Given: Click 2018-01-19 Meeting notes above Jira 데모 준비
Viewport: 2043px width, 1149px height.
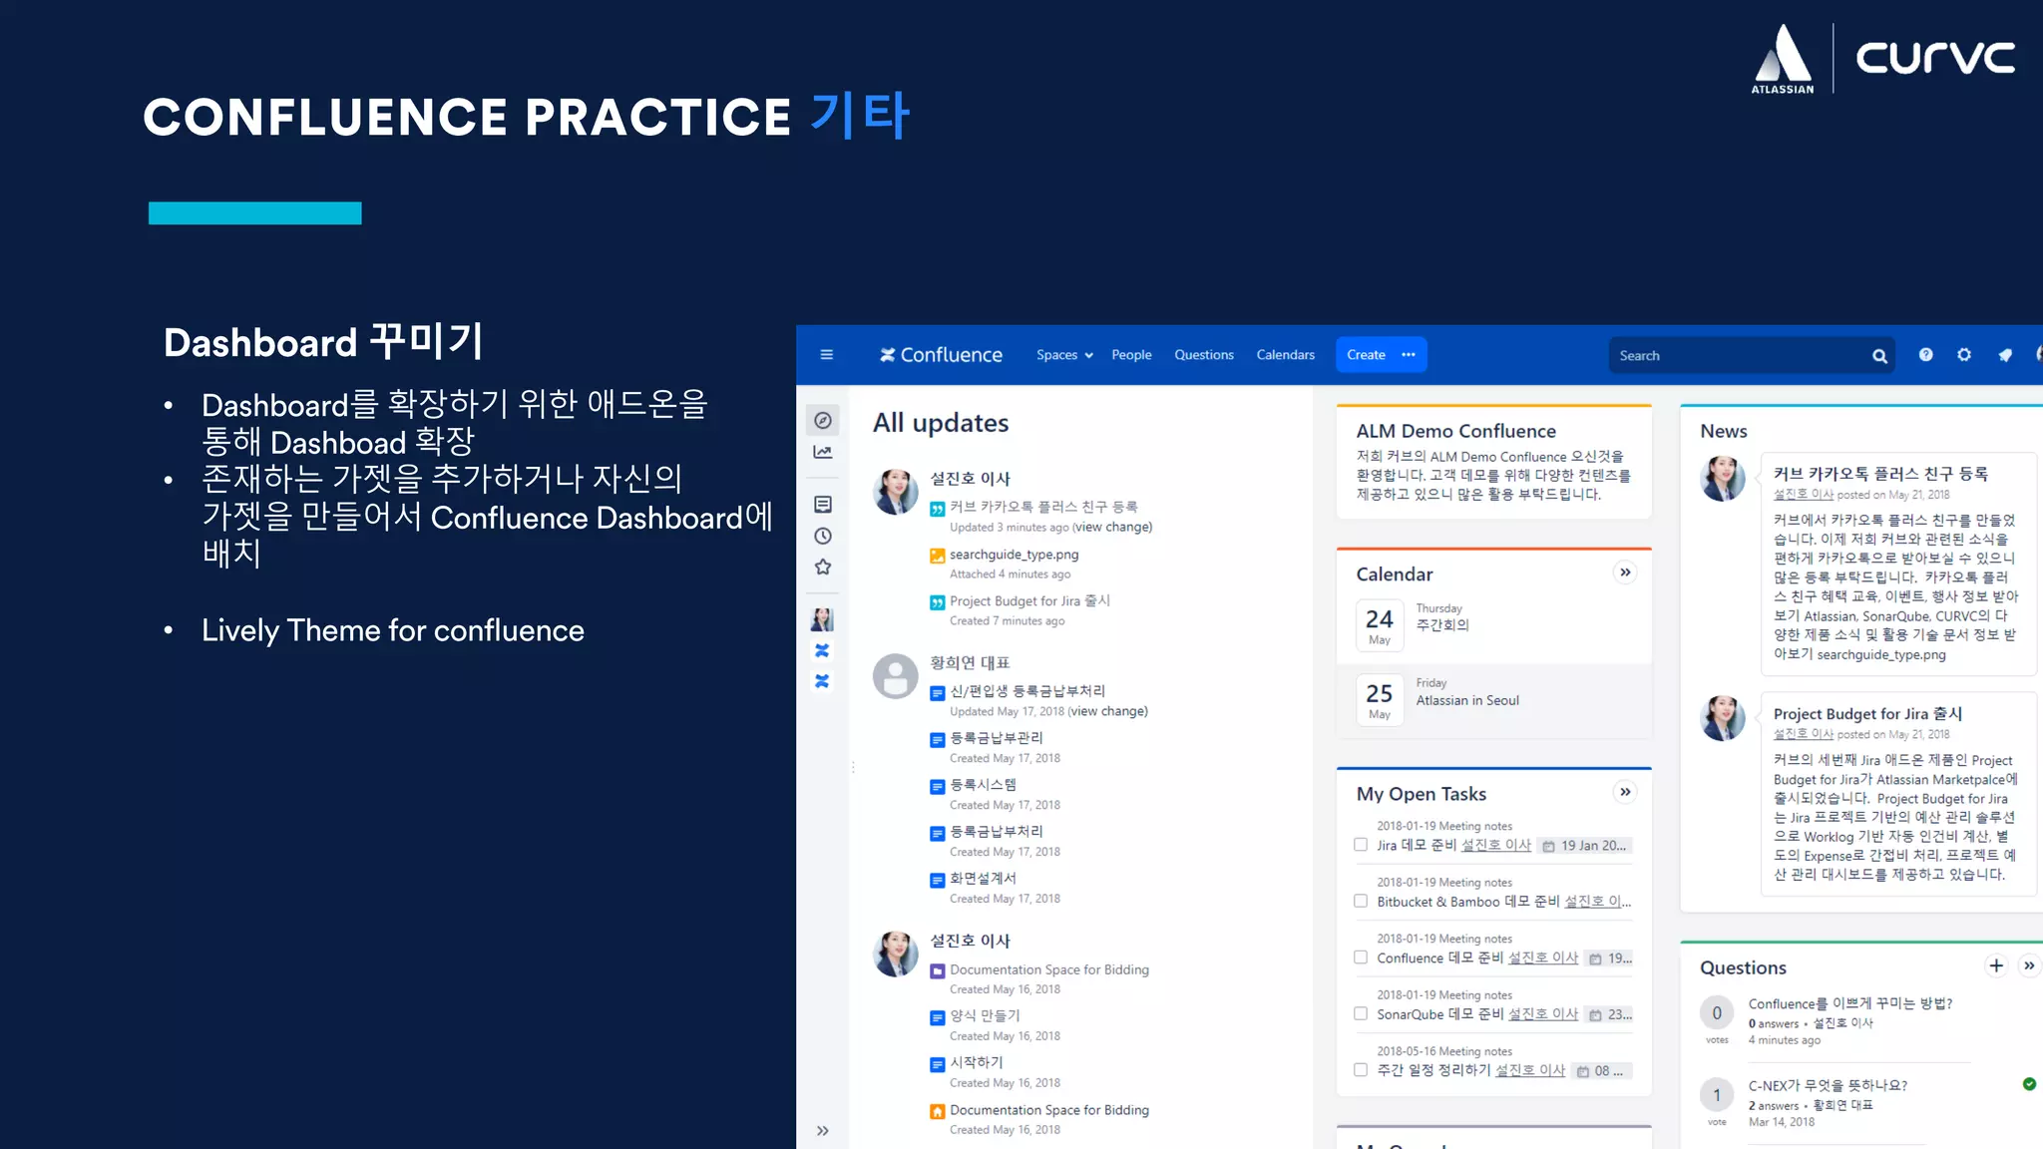Looking at the screenshot, I should [1444, 826].
